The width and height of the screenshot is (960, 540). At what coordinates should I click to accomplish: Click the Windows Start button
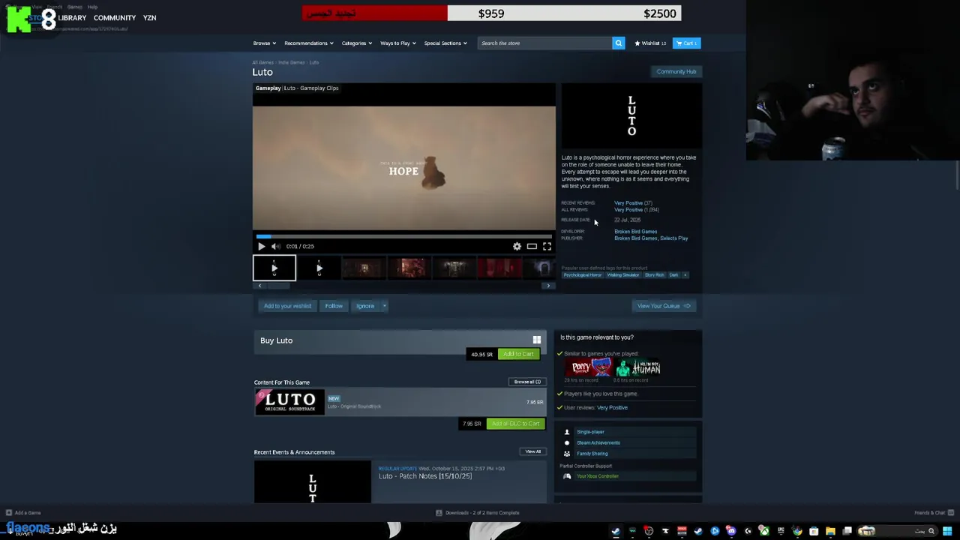949,531
